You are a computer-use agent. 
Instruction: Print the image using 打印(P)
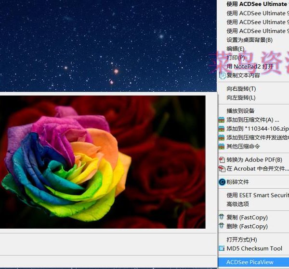pos(235,58)
